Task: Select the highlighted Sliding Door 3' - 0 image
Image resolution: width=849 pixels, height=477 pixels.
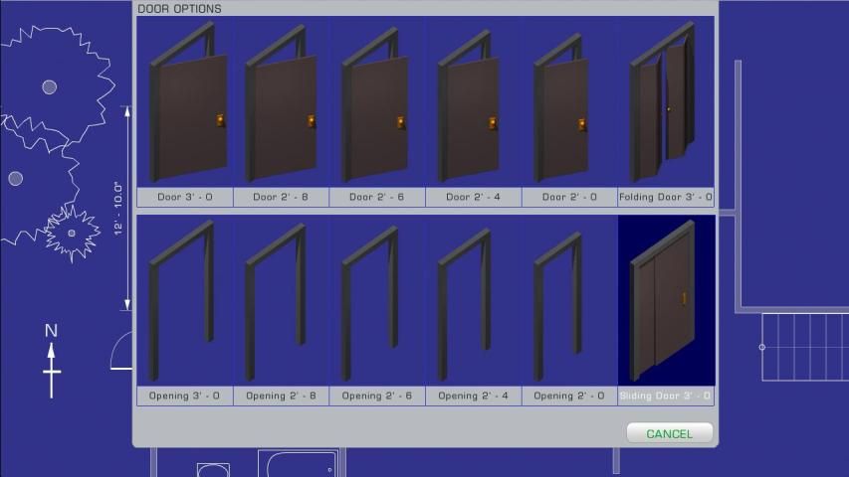Action: [x=666, y=301]
